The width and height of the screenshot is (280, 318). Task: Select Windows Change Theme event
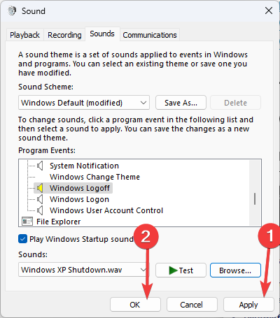pyautogui.click(x=94, y=177)
